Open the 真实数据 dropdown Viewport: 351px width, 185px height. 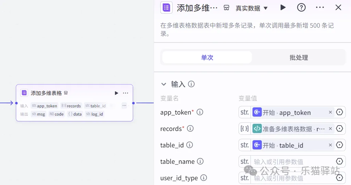(251, 8)
